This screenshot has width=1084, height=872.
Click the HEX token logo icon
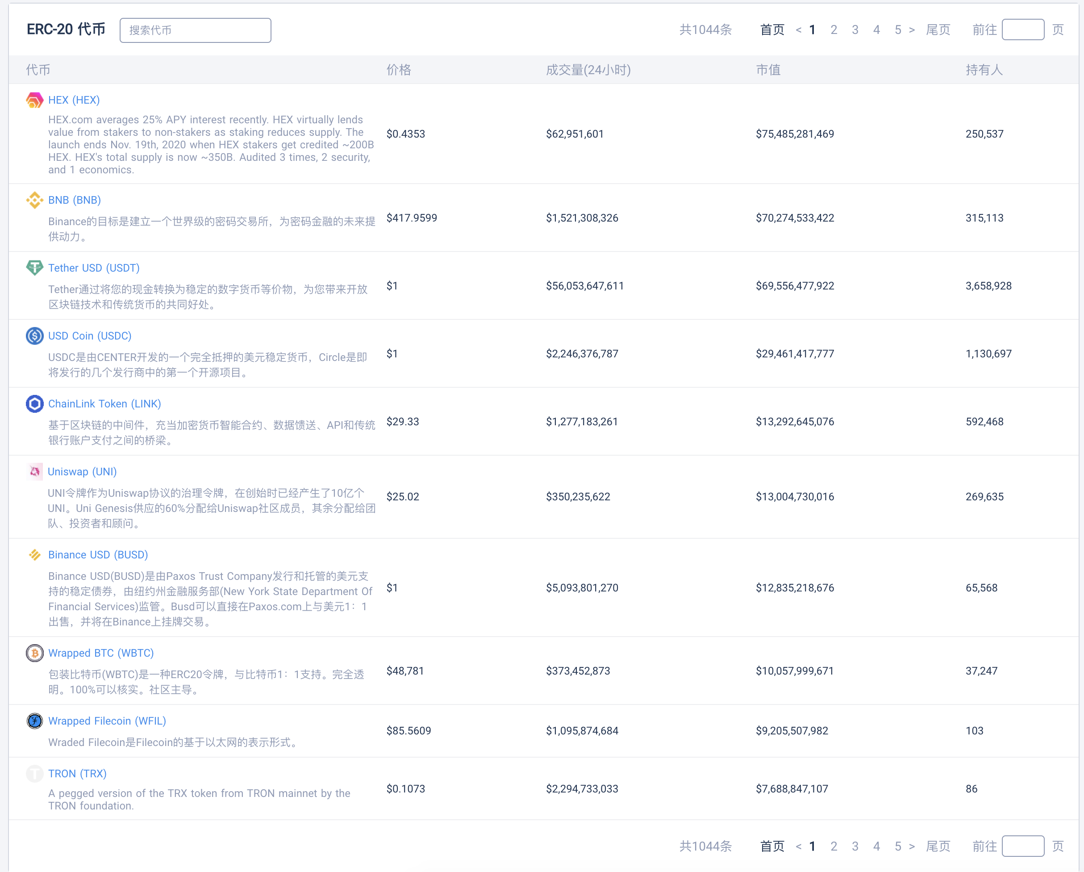pos(35,100)
